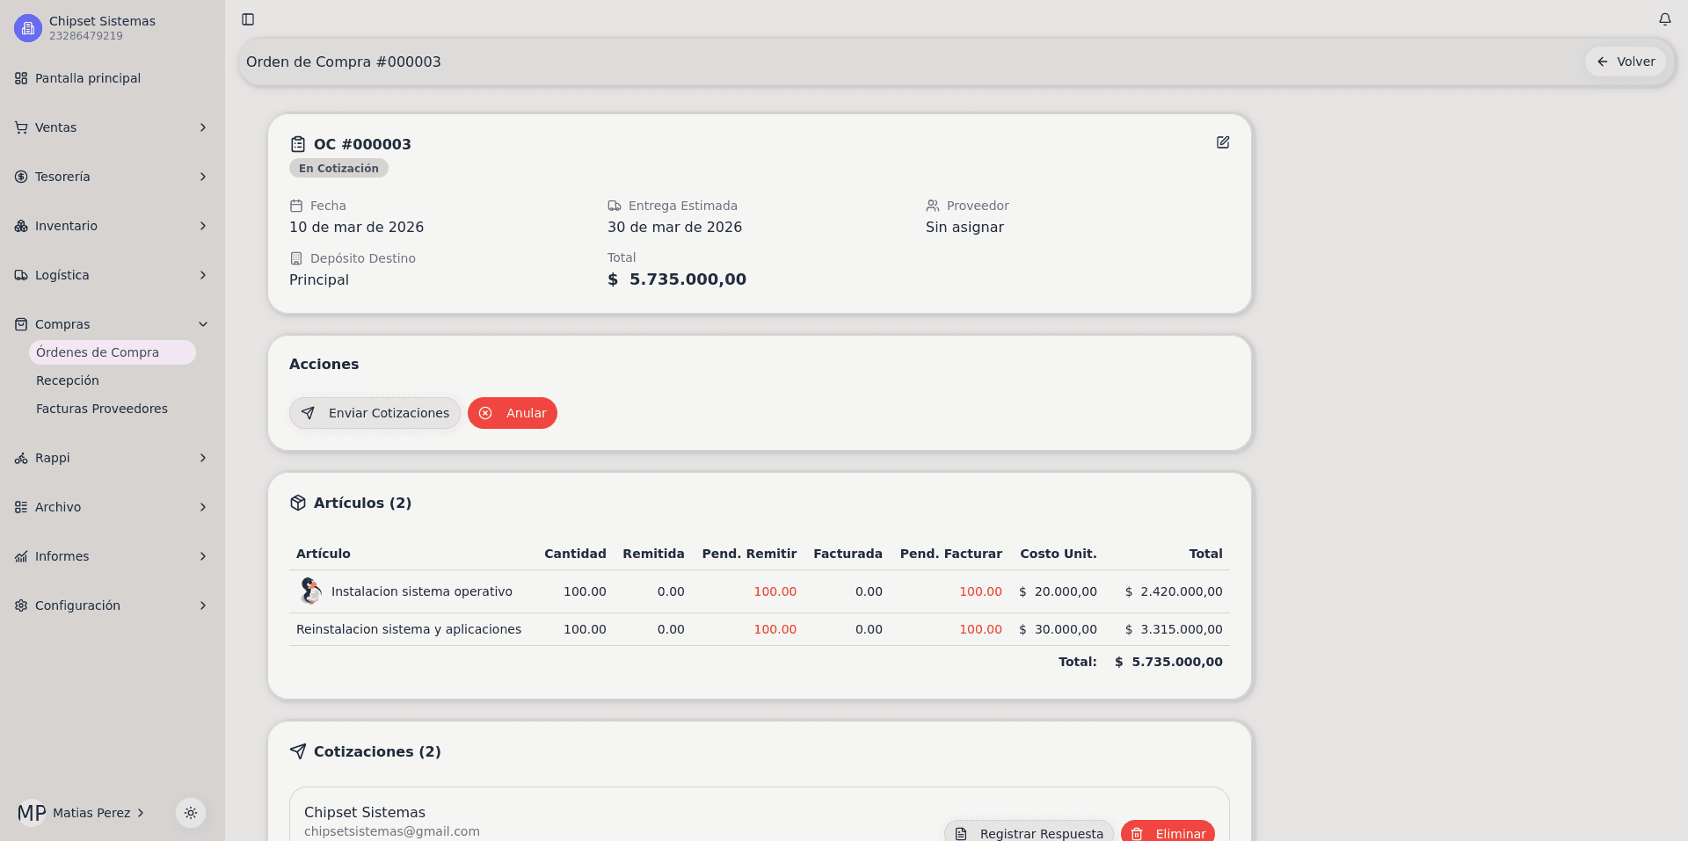Click the Informes chart icon

point(21,556)
